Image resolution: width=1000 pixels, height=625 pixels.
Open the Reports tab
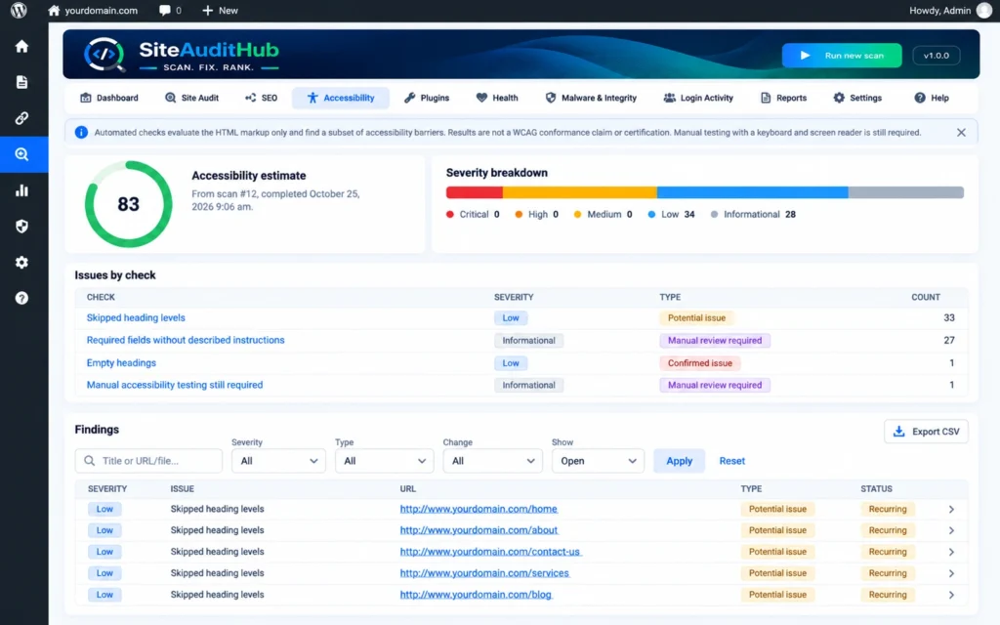[x=783, y=98]
